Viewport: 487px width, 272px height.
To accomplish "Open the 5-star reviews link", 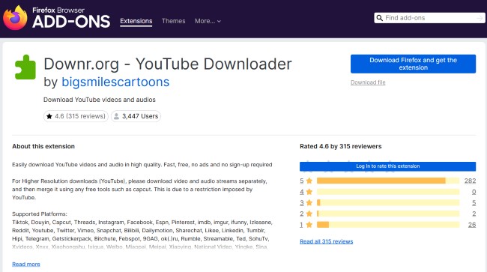I will coord(302,181).
